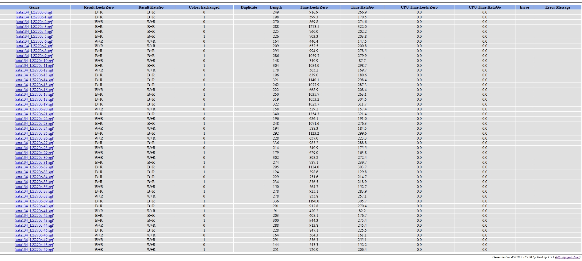Click the Length column header
This screenshot has height=261, width=582.
tap(276, 7)
